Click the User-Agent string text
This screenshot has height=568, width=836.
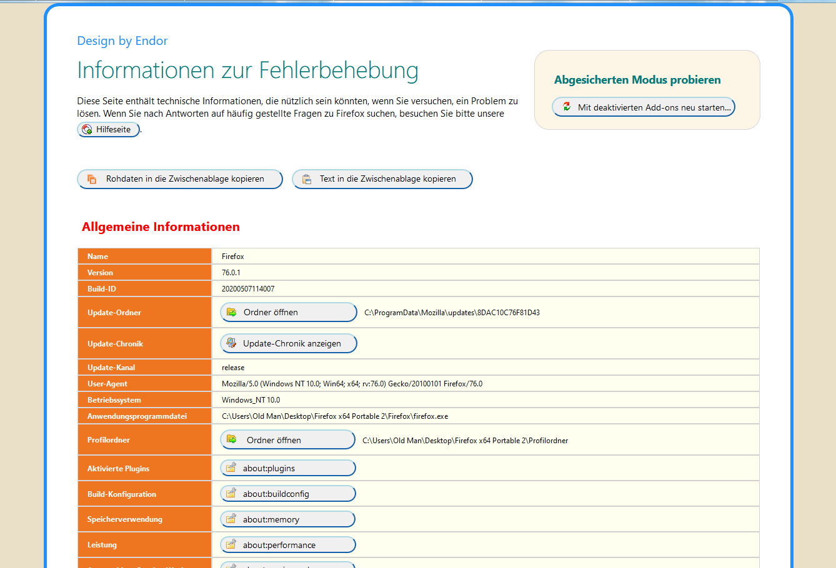pos(352,384)
